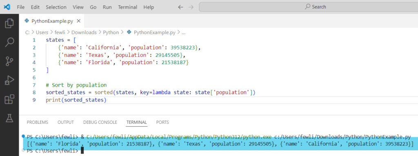Click the lambda keyword on line 8
The width and height of the screenshot is (418, 156).
pyautogui.click(x=162, y=93)
